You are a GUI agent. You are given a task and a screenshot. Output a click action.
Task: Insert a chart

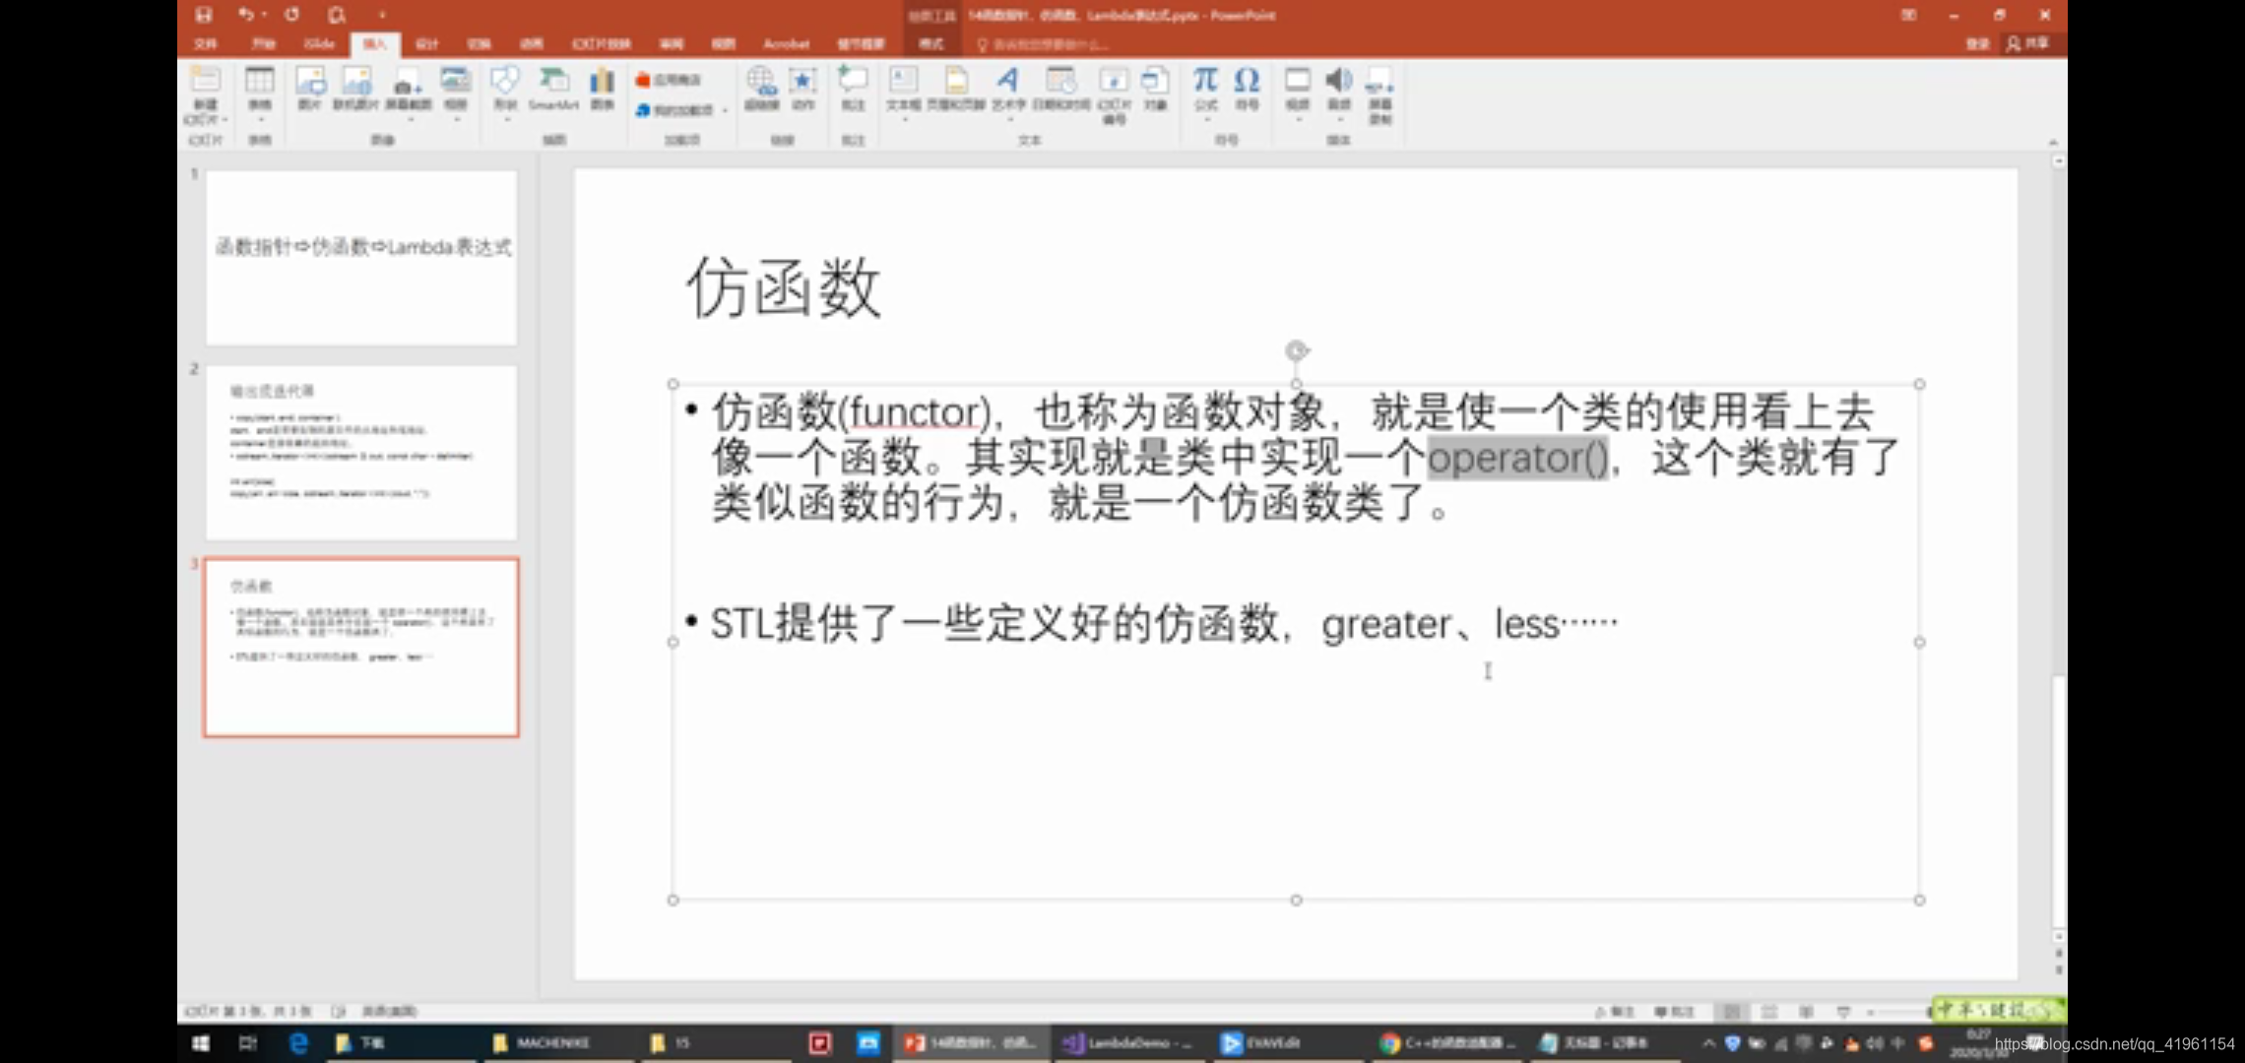coord(603,88)
